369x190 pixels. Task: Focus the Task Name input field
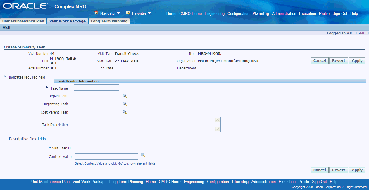tap(96, 88)
